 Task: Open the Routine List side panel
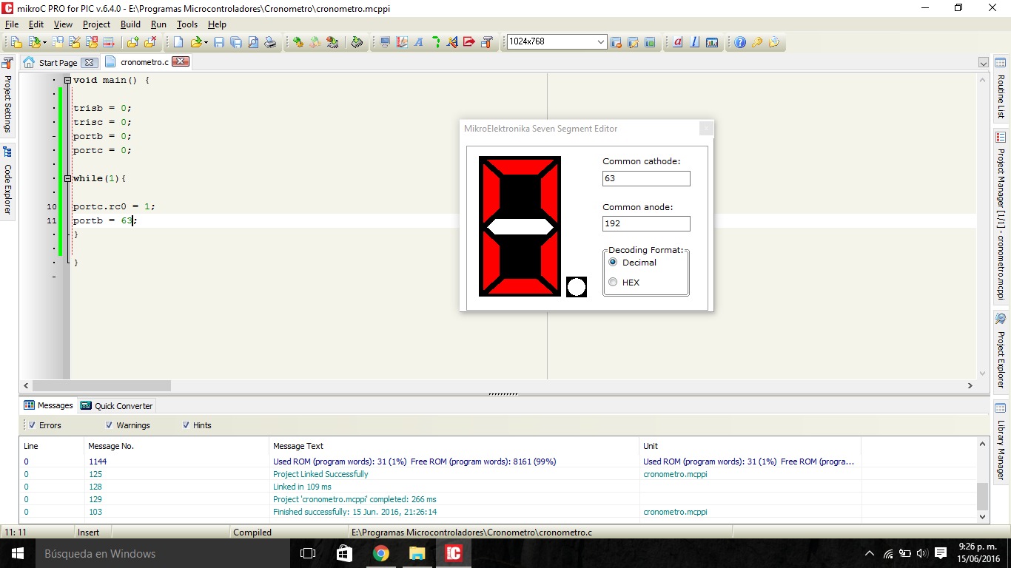(x=1001, y=87)
